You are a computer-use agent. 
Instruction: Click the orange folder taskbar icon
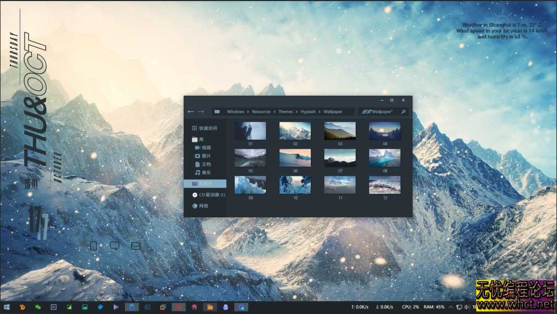coord(210,307)
